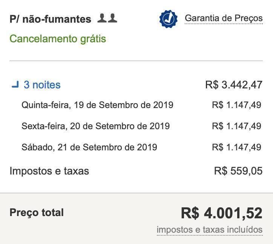
Task: Click impostos e taxas incluídos link
Action: (x=210, y=230)
